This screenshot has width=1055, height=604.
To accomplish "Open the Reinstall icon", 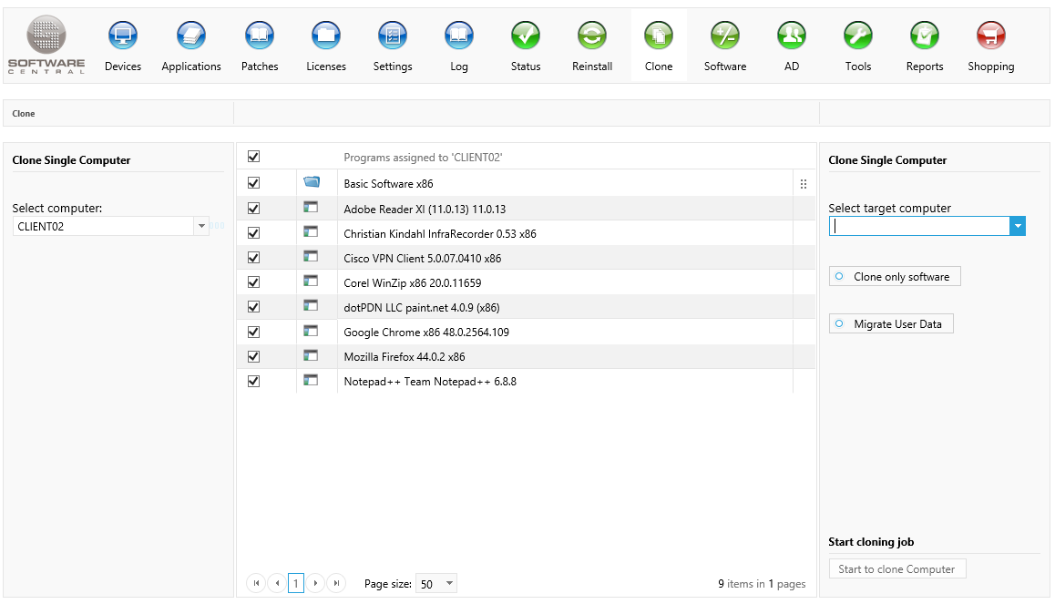I will click(592, 36).
